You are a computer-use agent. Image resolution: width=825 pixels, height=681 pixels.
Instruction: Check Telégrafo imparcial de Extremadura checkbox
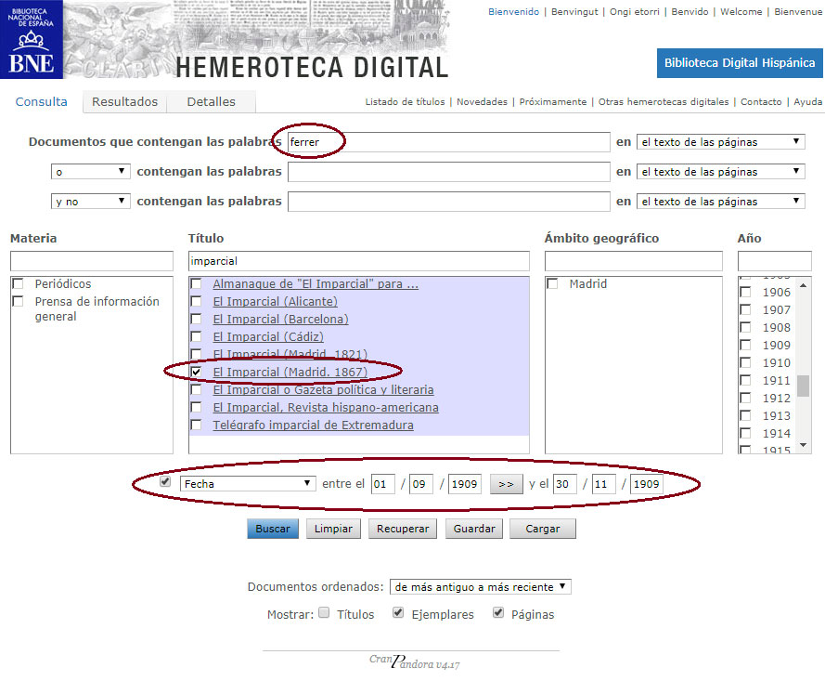click(x=196, y=425)
